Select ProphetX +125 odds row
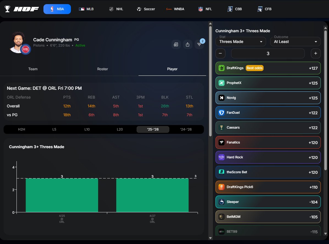The width and height of the screenshot is (329, 244). point(268,83)
